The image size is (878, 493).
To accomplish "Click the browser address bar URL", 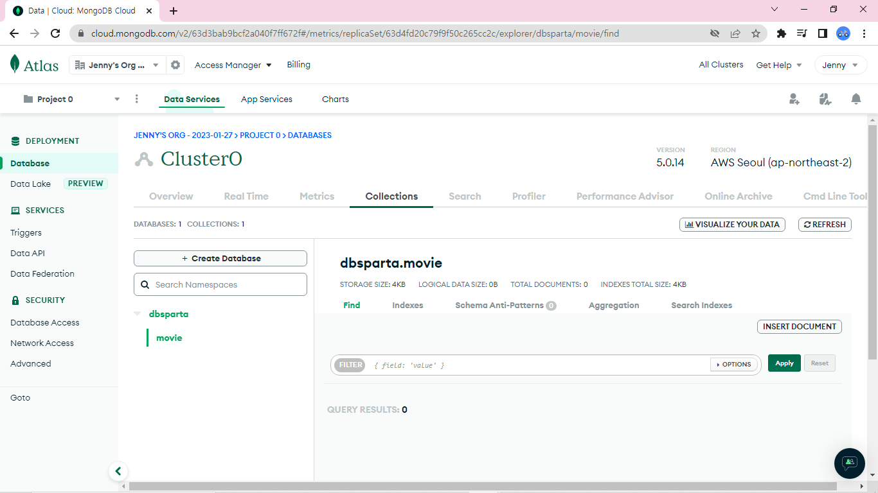I will (355, 33).
